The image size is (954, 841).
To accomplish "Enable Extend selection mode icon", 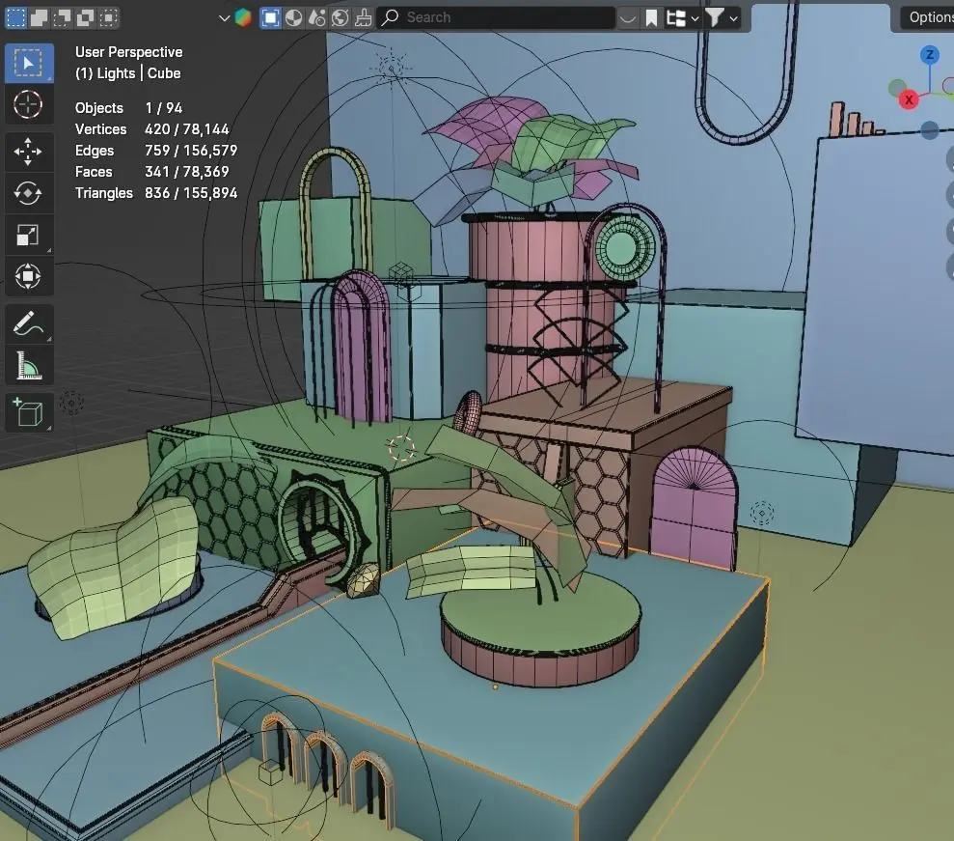I will click(40, 17).
